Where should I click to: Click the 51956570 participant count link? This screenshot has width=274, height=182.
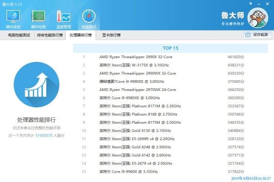(x=44, y=136)
